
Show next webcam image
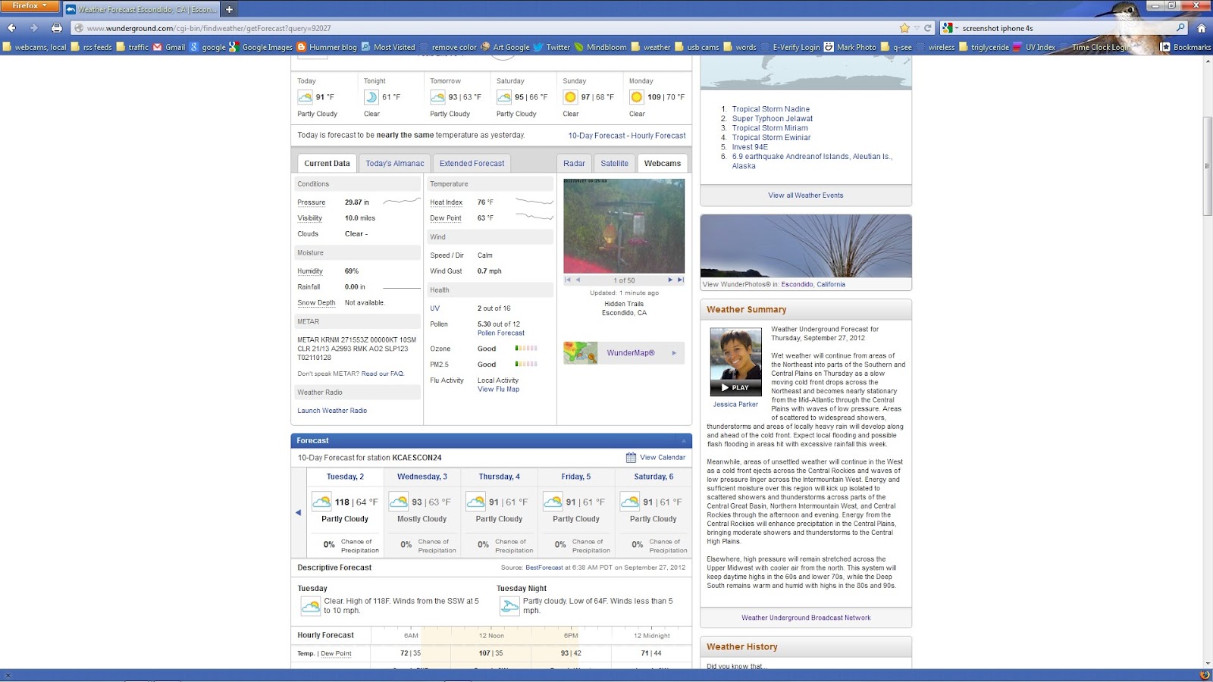(669, 280)
